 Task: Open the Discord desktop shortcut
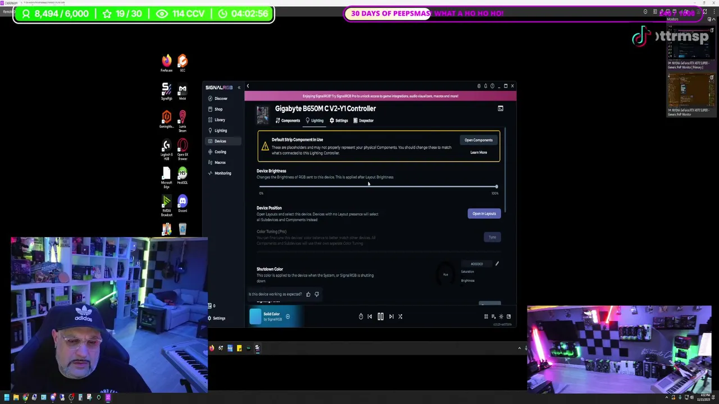[x=183, y=204]
